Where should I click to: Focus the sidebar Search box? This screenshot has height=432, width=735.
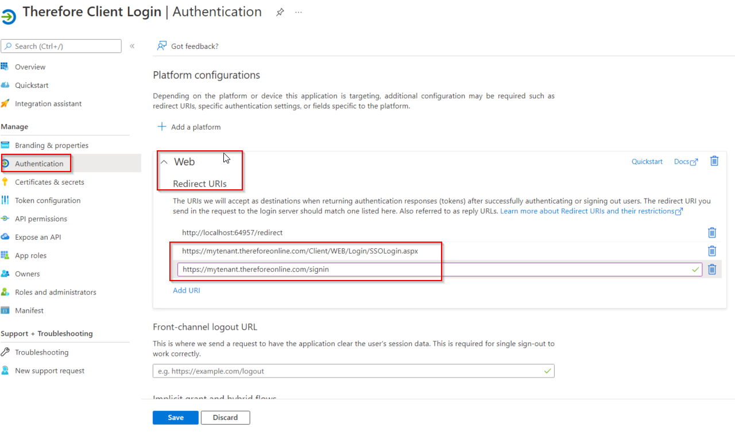[x=61, y=46]
